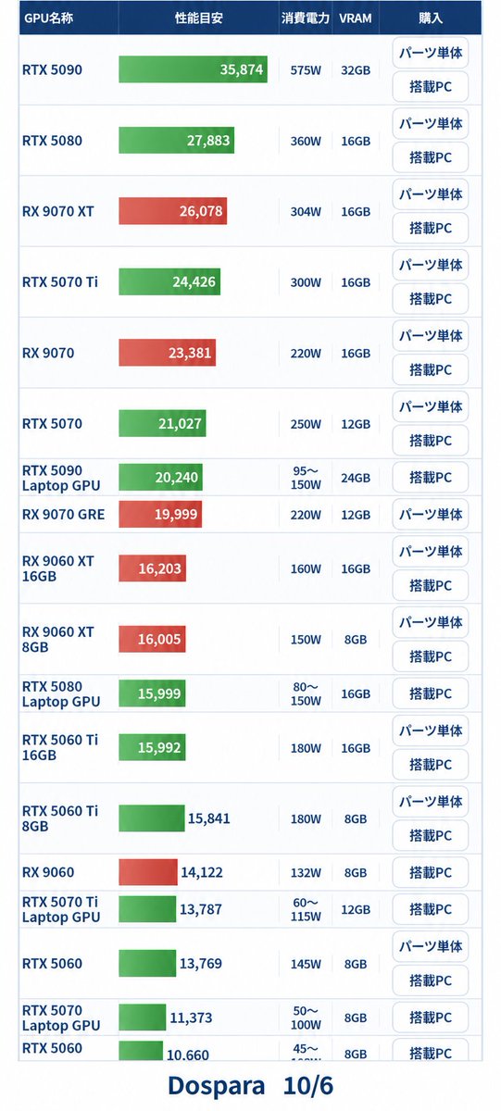Click 搭載PC for RTX 5090 Laptop GPU

point(431,478)
